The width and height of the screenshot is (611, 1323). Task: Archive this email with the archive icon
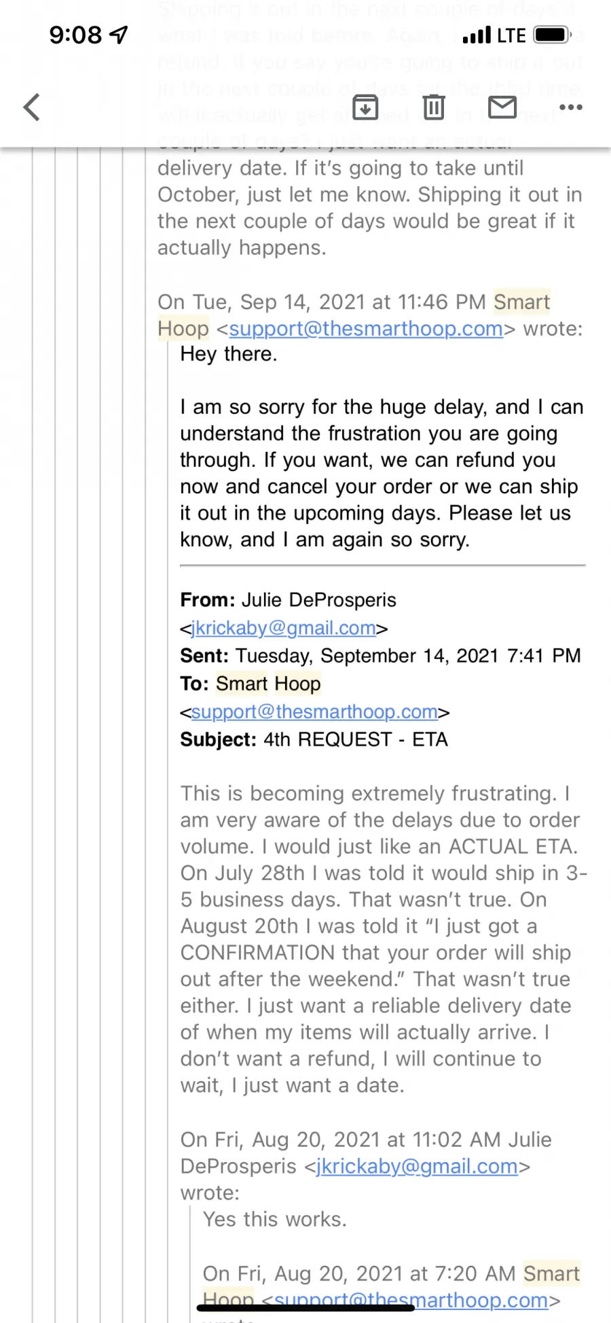[365, 107]
